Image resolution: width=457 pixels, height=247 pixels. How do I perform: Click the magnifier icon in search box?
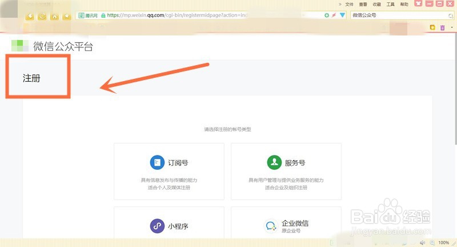coord(451,15)
